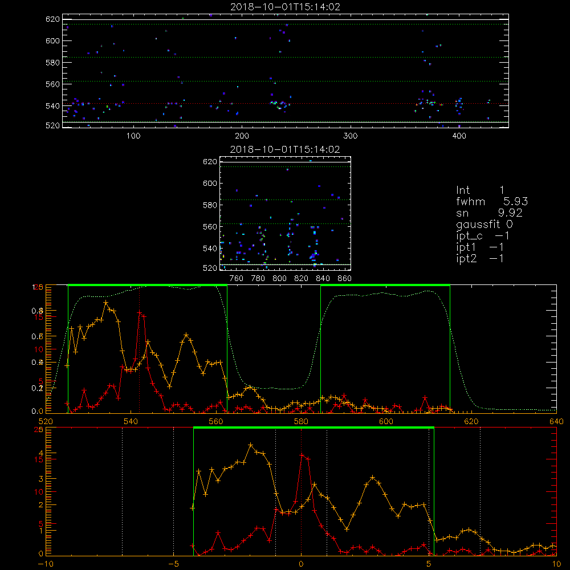Image resolution: width=570 pixels, height=570 pixels.
Task: Click x-axis label 10 on bottom plot
Action: pyautogui.click(x=556, y=564)
